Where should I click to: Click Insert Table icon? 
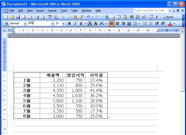click(119, 17)
